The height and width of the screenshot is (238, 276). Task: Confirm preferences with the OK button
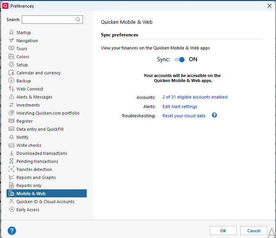point(223,231)
